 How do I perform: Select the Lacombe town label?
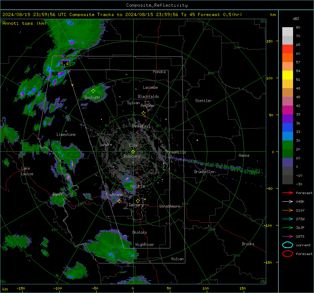coord(150,87)
